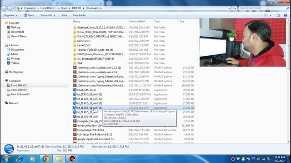Select Toshiba-FORCED-Allx86-drp (4) folder
Screen dimensions: 291x163
click(x=95, y=50)
